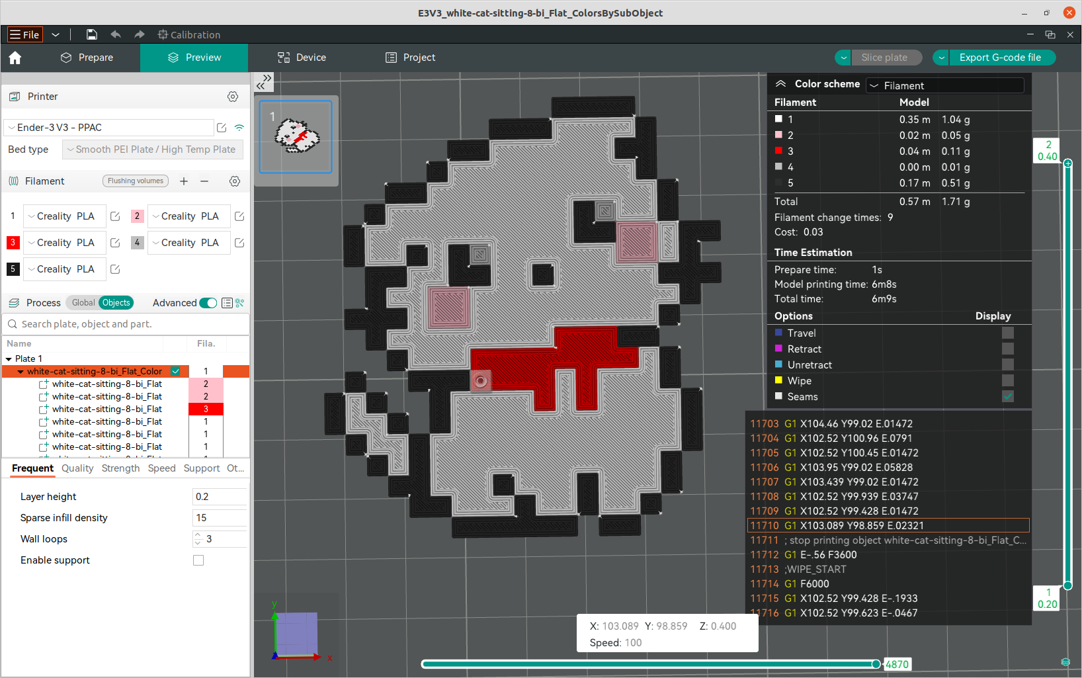Open the Strength settings tab
Image resolution: width=1082 pixels, height=678 pixels.
[x=120, y=468]
